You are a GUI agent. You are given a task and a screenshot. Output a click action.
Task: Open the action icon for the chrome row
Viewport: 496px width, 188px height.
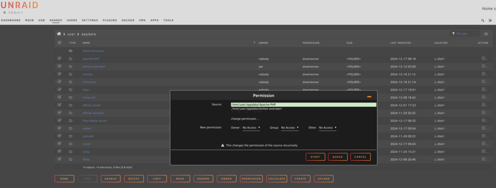coord(483,74)
